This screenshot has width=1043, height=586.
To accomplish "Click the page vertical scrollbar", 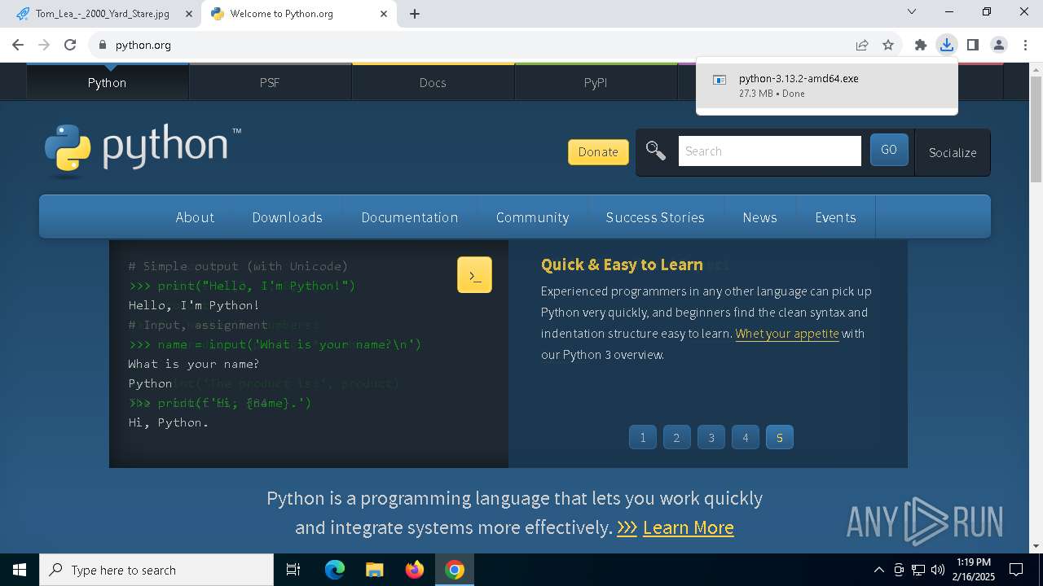I will tap(1036, 130).
